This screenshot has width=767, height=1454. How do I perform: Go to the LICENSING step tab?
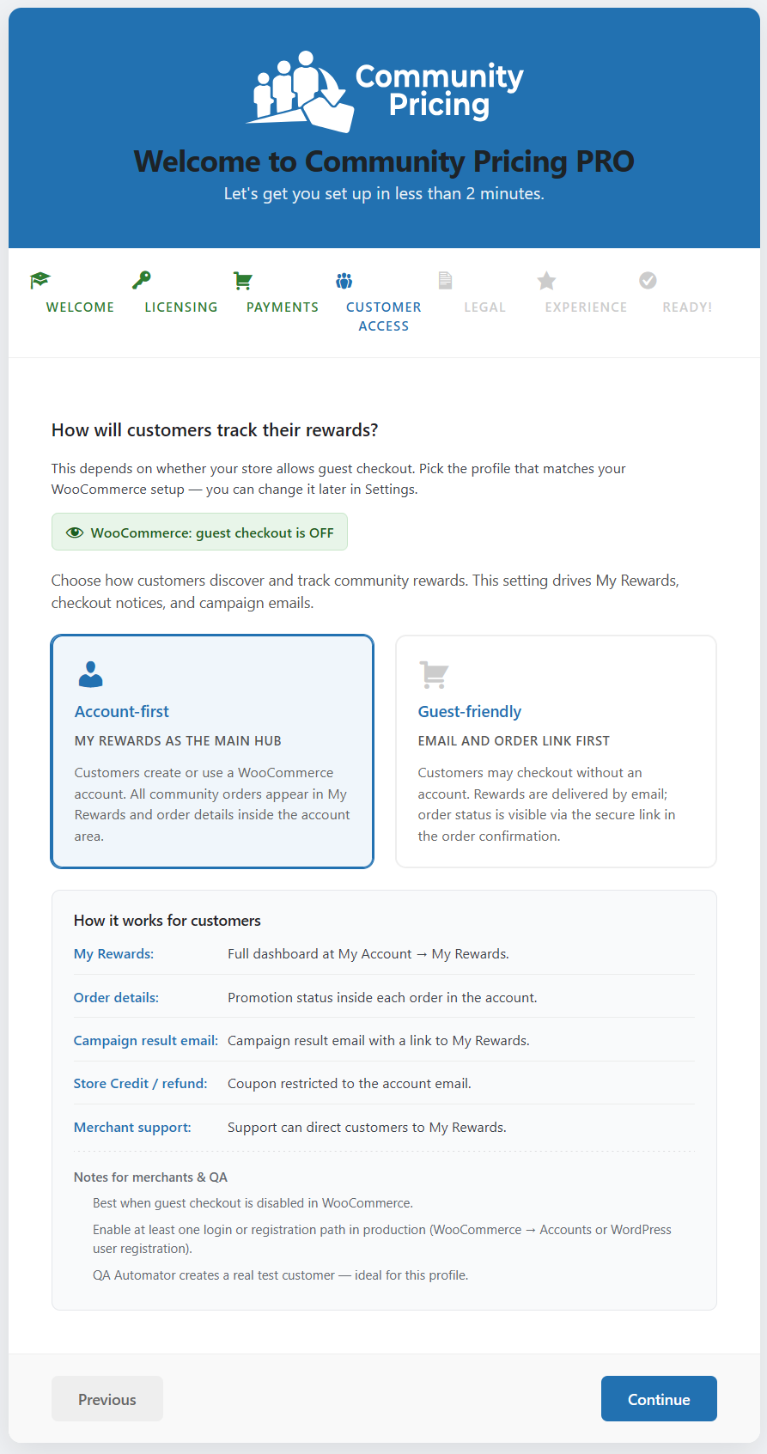point(181,307)
